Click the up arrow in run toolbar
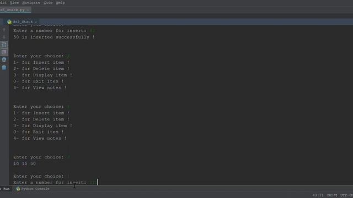 (4, 30)
